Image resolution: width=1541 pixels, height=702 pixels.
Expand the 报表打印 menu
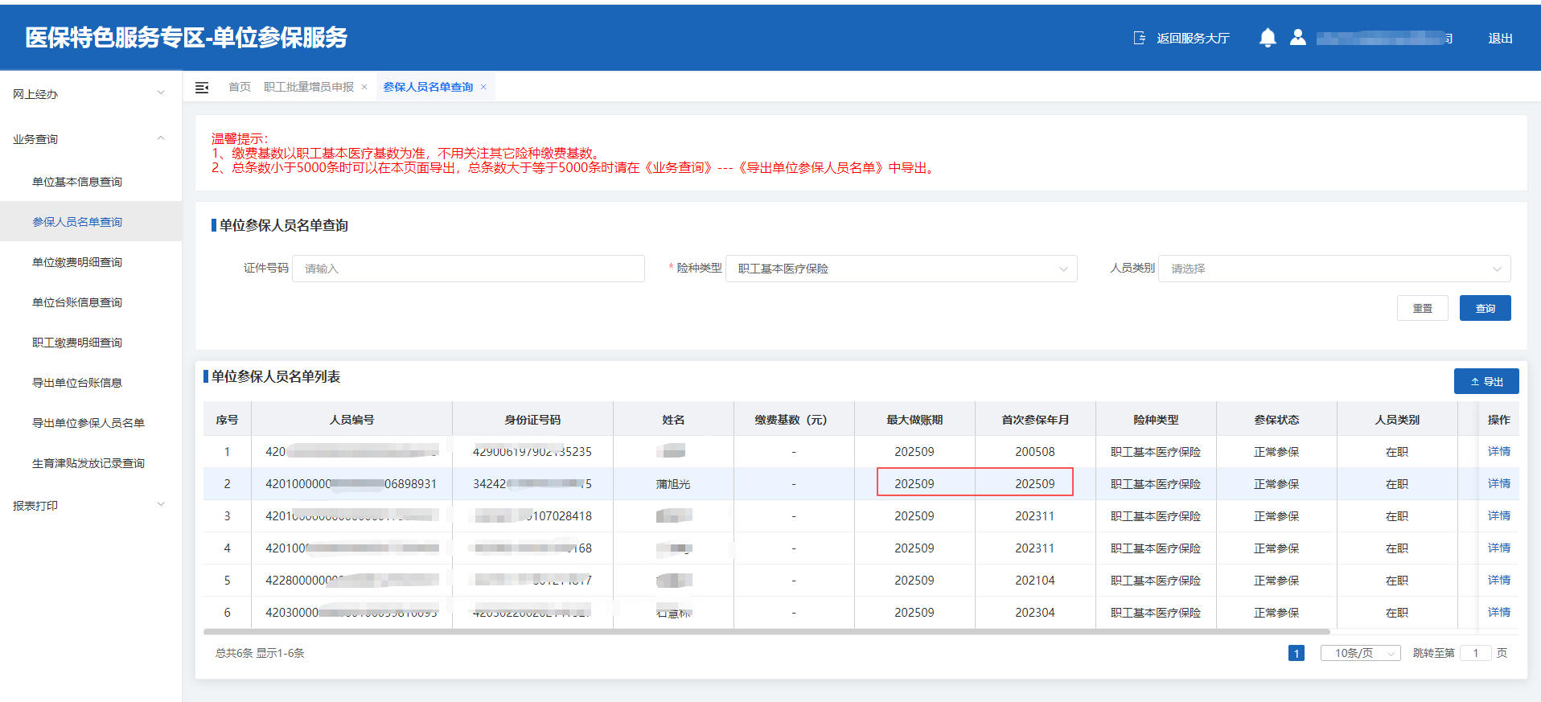click(91, 506)
